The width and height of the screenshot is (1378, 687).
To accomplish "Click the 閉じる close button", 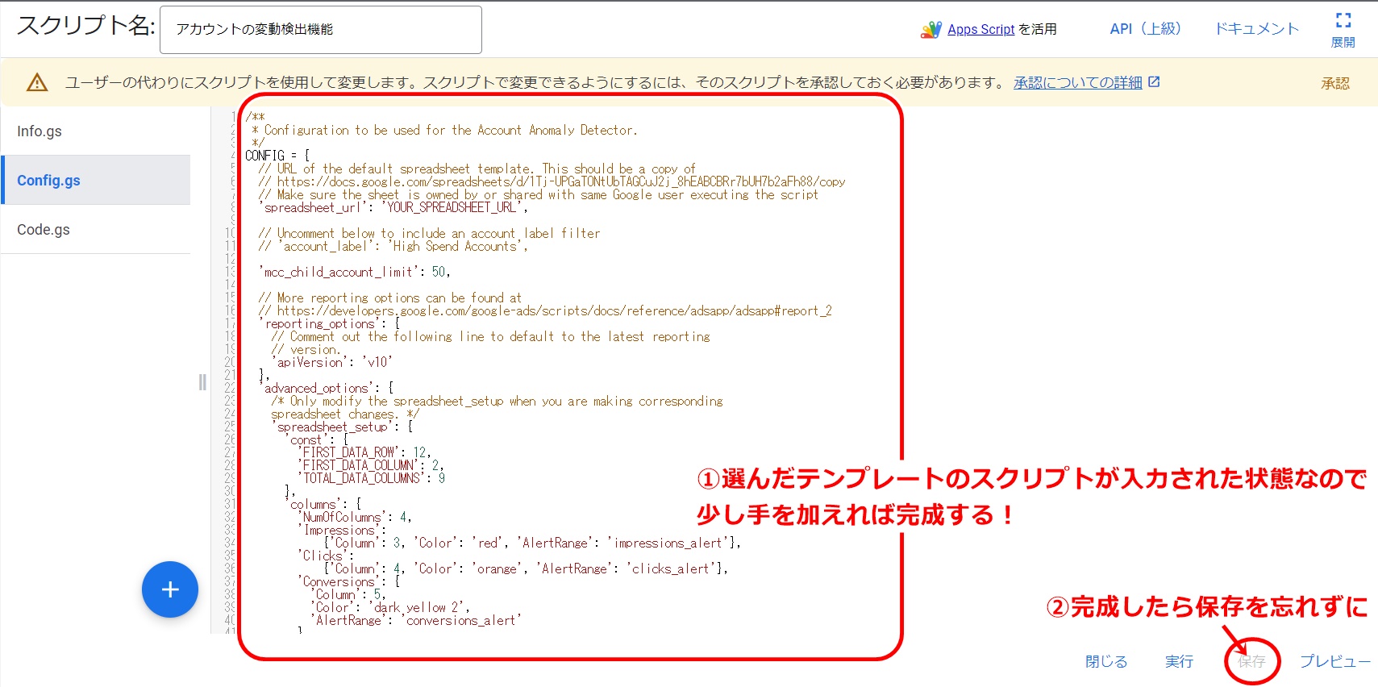I will 1105,661.
